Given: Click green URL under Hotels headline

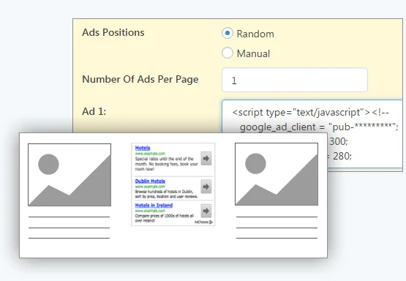Looking at the screenshot, I should tap(150, 154).
